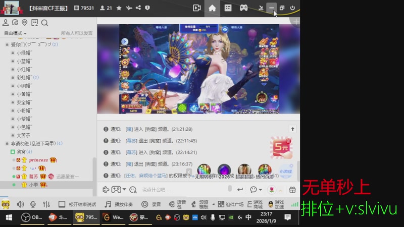Select user 小李 in channel list
Screen dimensions: 404x227
coord(33,185)
